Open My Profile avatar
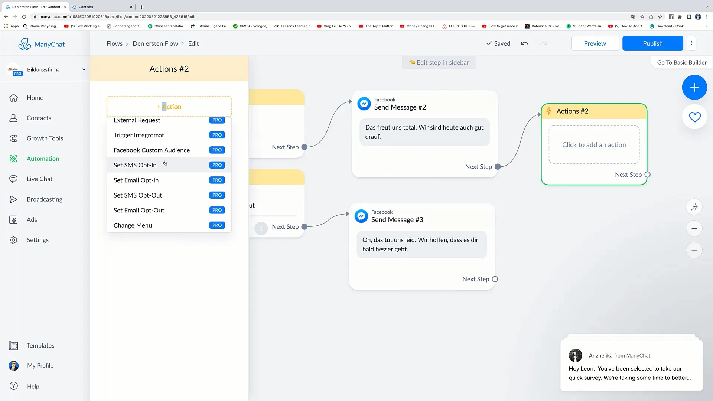 [x=14, y=366]
